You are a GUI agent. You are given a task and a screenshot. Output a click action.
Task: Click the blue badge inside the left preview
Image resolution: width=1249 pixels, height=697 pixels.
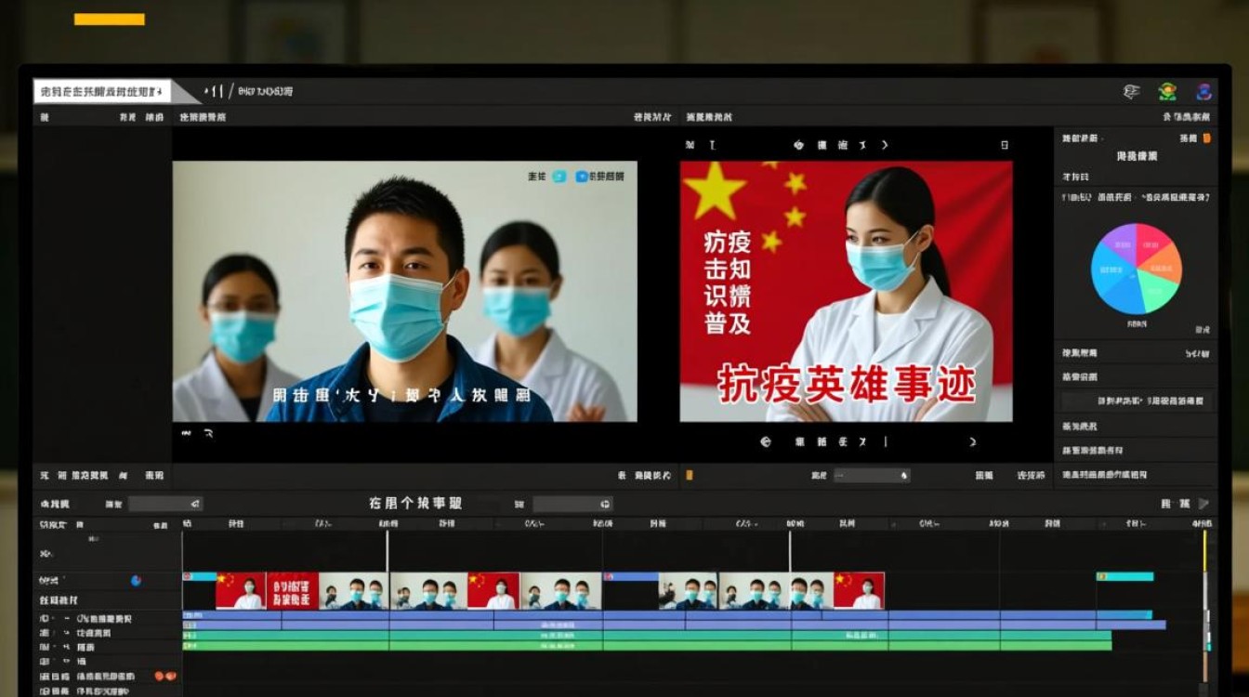[x=582, y=176]
